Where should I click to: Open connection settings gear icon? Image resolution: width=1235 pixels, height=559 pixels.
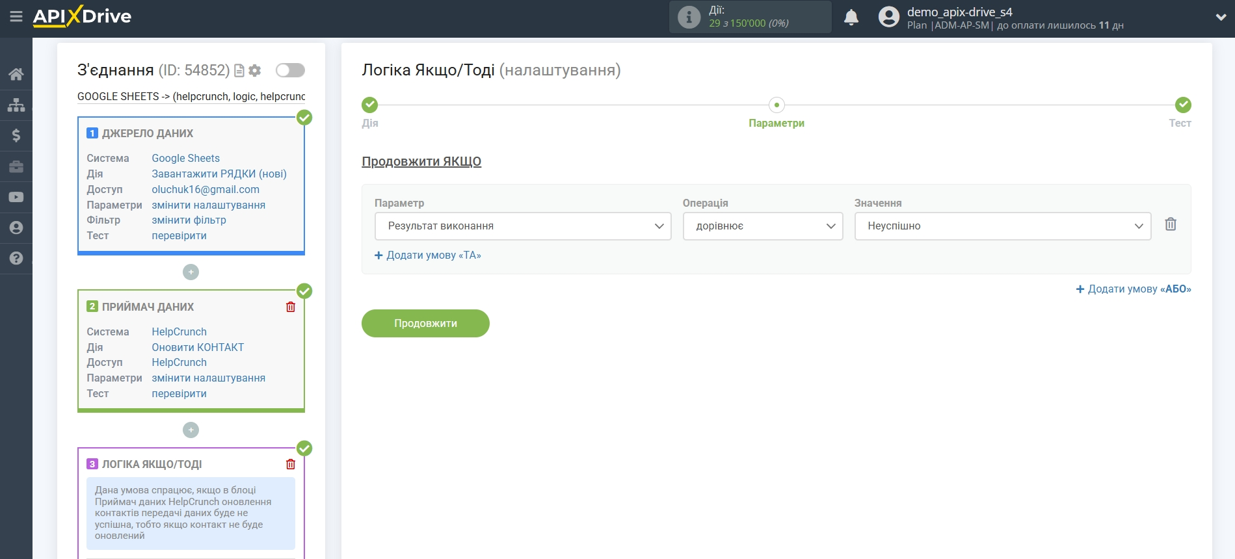pos(255,70)
